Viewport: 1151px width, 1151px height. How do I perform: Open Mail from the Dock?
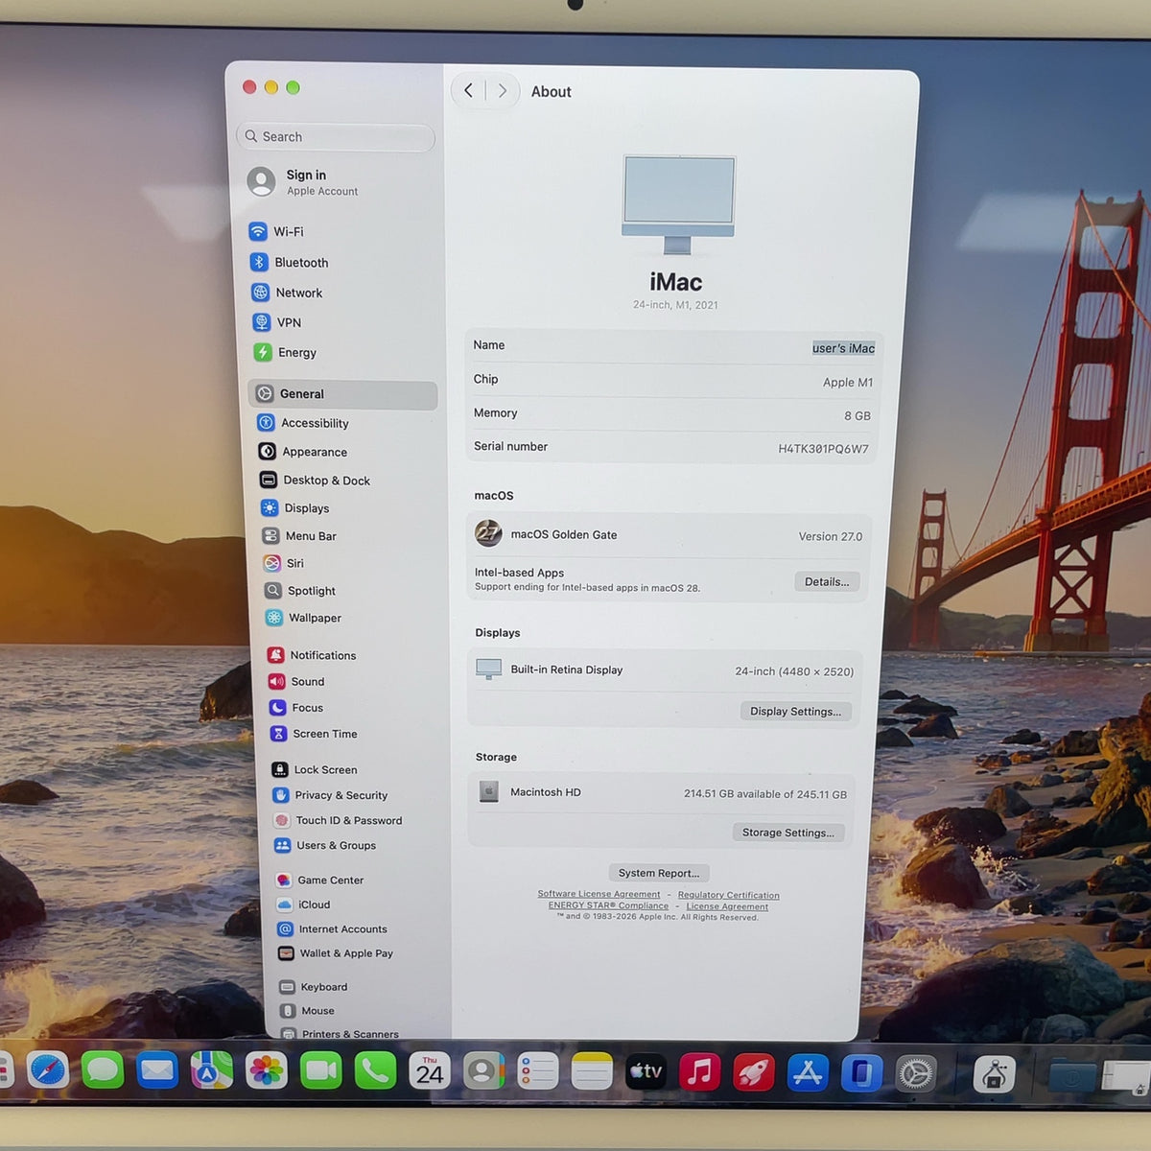pos(157,1070)
